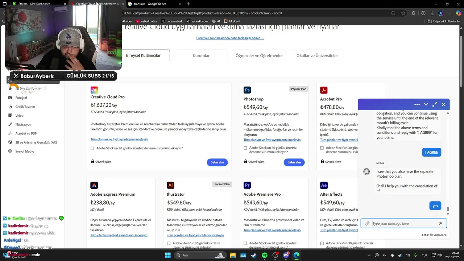This screenshot has height=261, width=464.
Task: Click Satın alın for Photoshop
Action: [x=294, y=162]
